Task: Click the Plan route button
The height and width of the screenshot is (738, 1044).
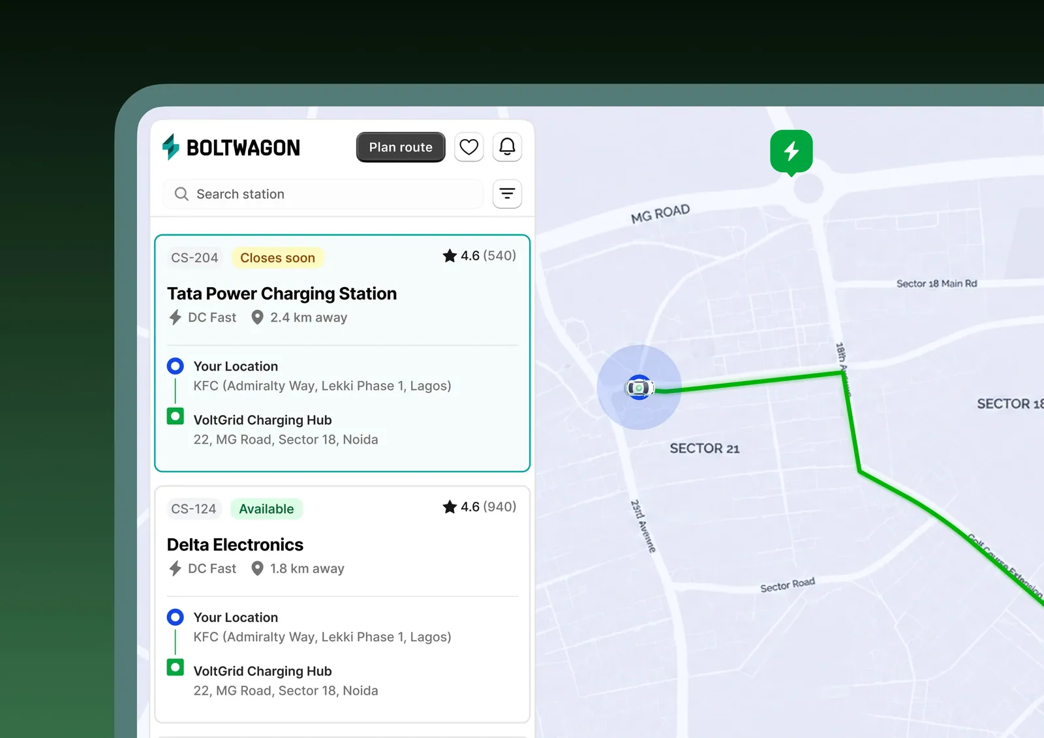Action: pos(401,147)
